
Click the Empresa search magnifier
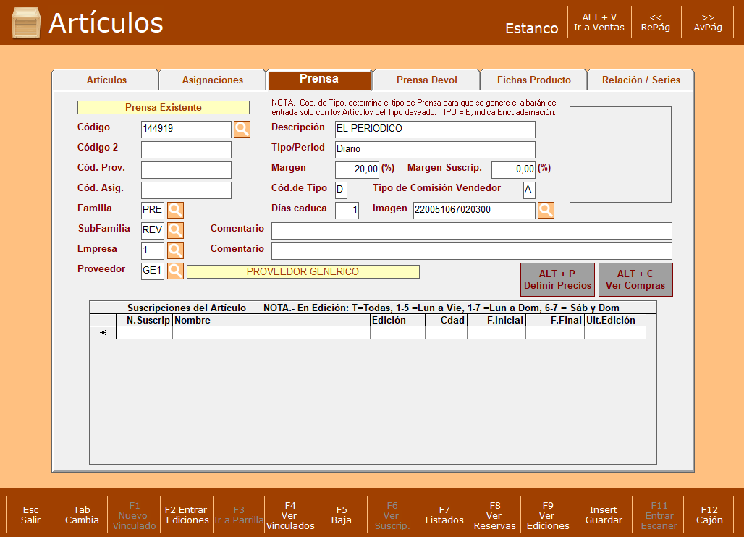pos(176,250)
